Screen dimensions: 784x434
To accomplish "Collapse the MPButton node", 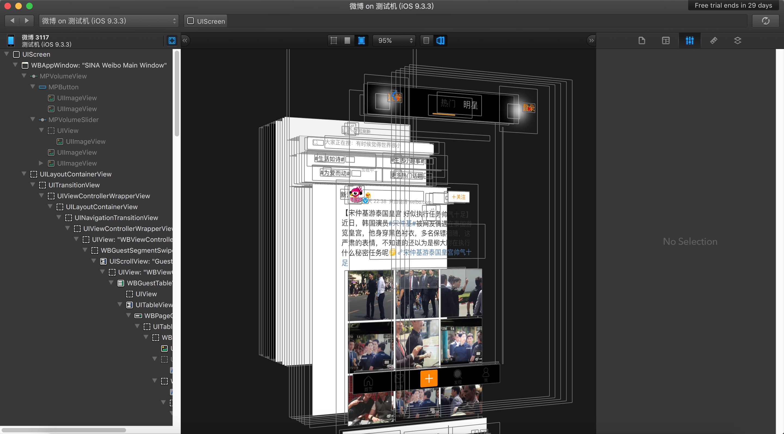I will coord(33,87).
